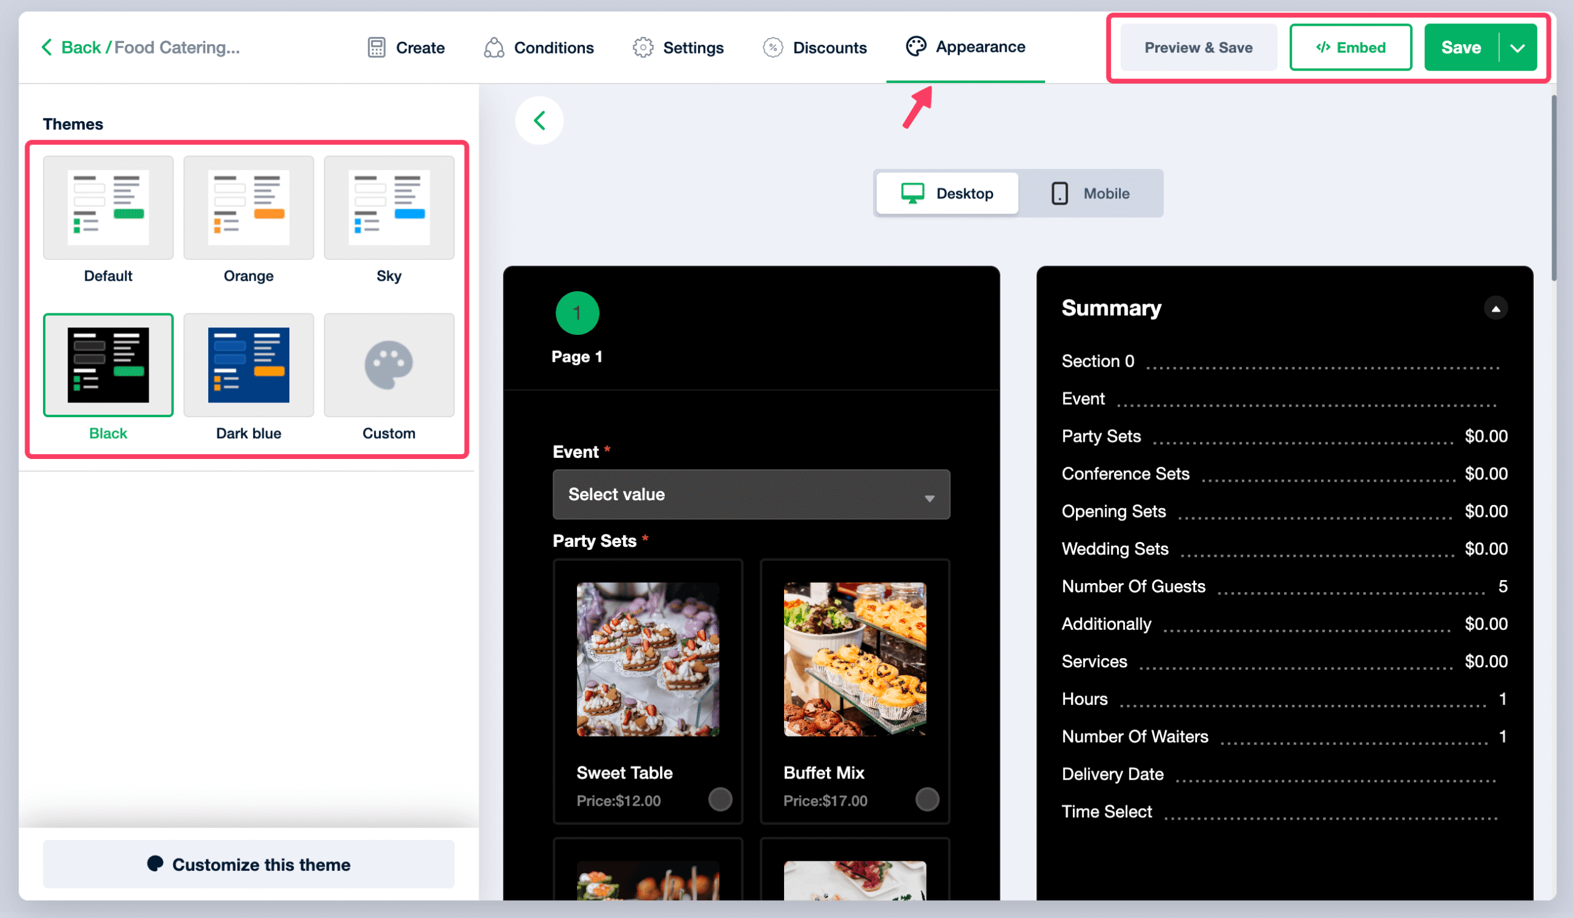Click the Sweet Table Price:$12.00 text
This screenshot has height=918, width=1573.
point(619,801)
